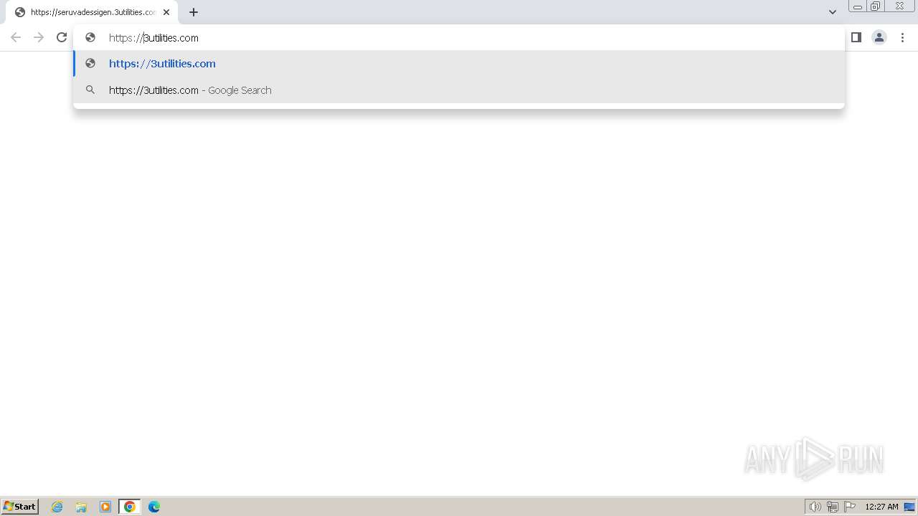Open Chrome three-dot menu

point(902,37)
